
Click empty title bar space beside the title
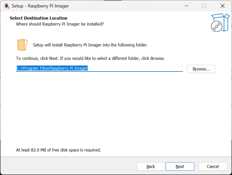click(124, 6)
